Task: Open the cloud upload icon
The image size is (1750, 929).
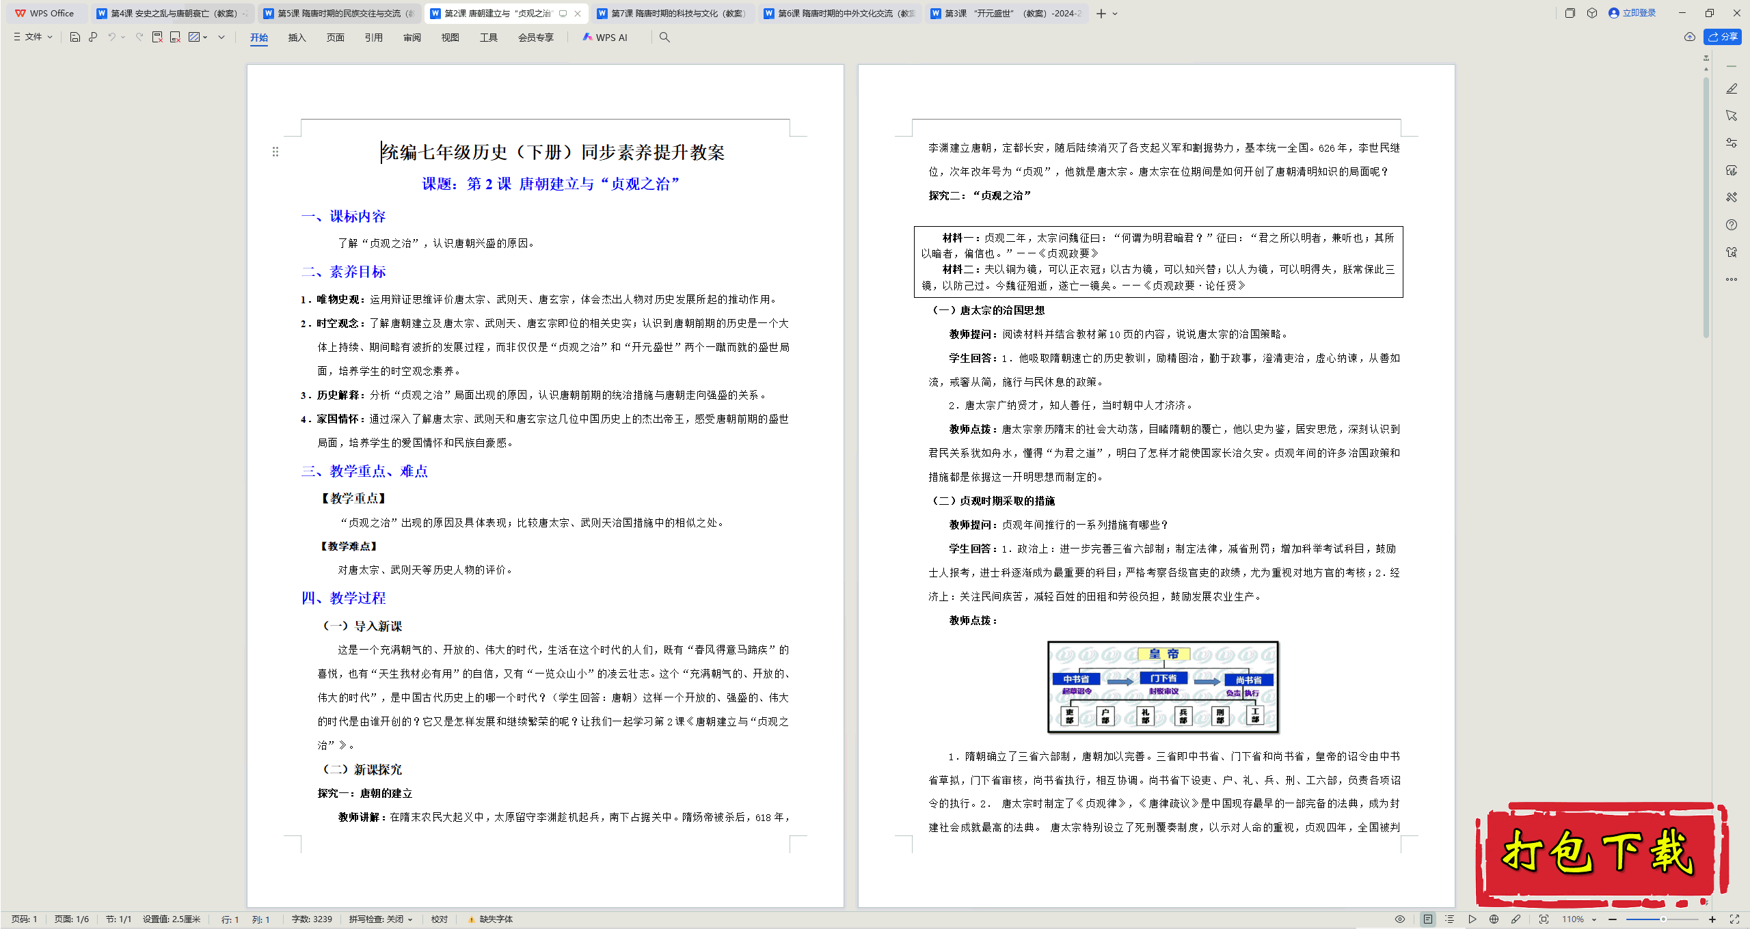Action: click(x=1690, y=37)
